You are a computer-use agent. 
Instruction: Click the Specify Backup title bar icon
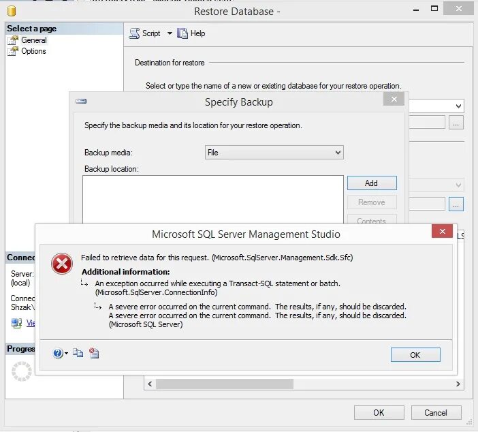point(81,101)
